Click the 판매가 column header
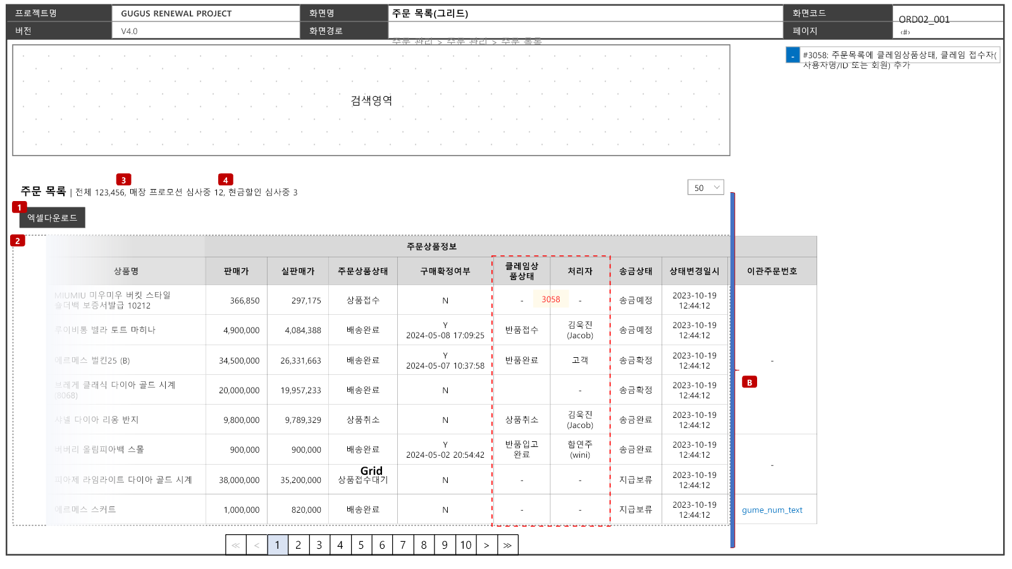Viewport: 1012px width, 569px height. click(x=237, y=271)
